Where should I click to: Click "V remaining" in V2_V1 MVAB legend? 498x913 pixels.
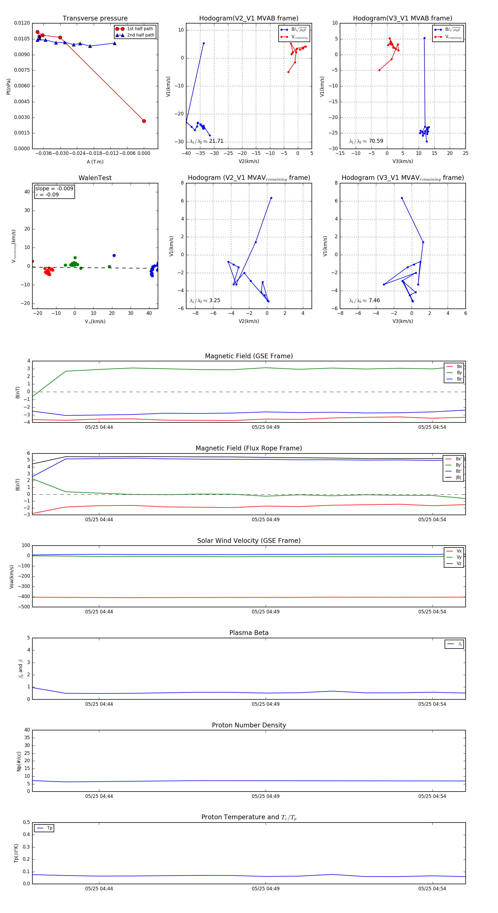(294, 37)
